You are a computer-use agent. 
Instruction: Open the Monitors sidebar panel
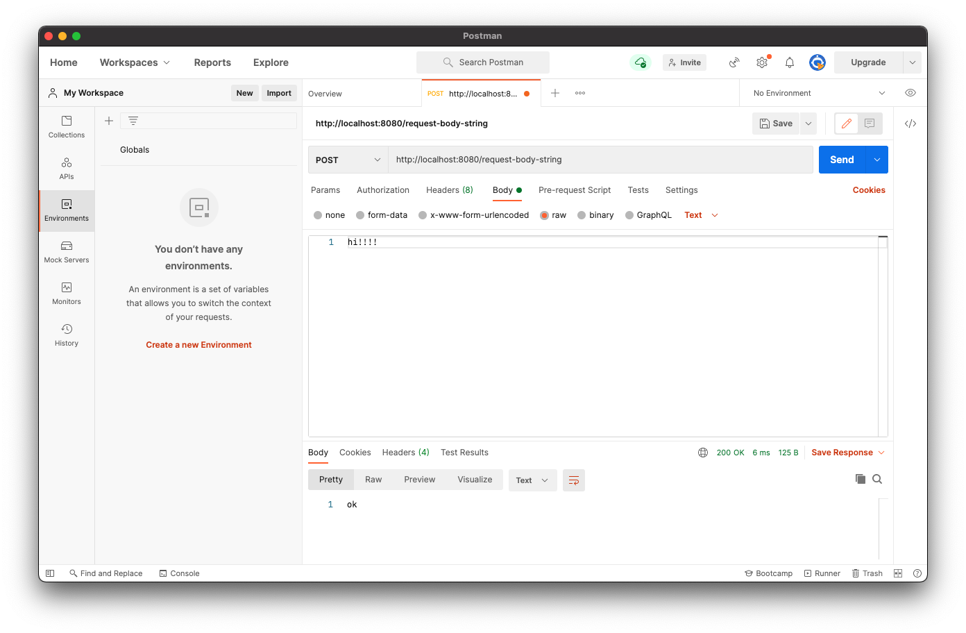point(67,294)
